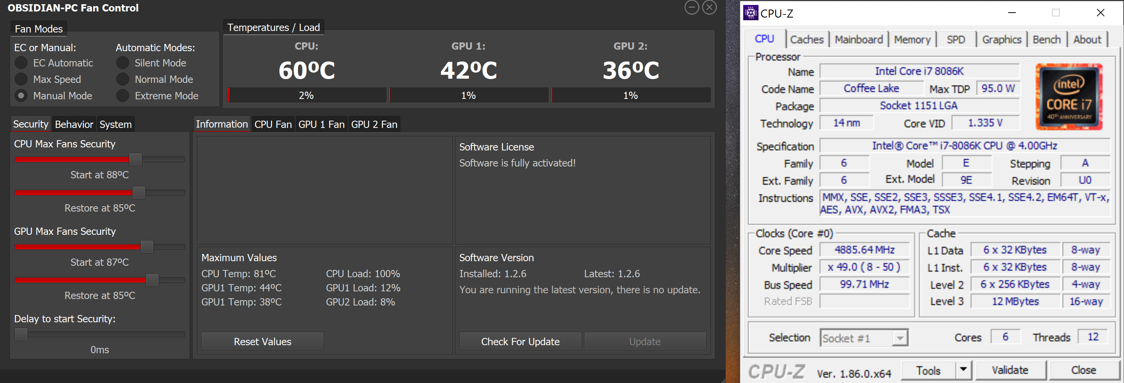Click the CPU temperature 60ºC reading

pos(307,70)
